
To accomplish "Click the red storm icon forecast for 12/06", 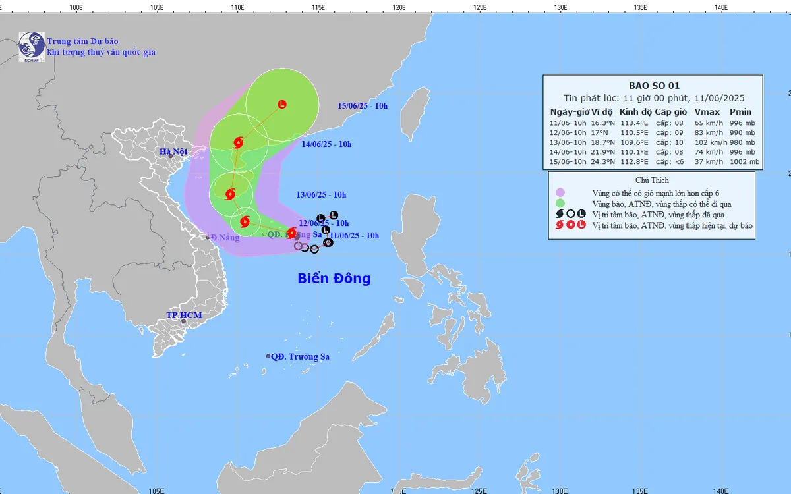I will tap(245, 221).
